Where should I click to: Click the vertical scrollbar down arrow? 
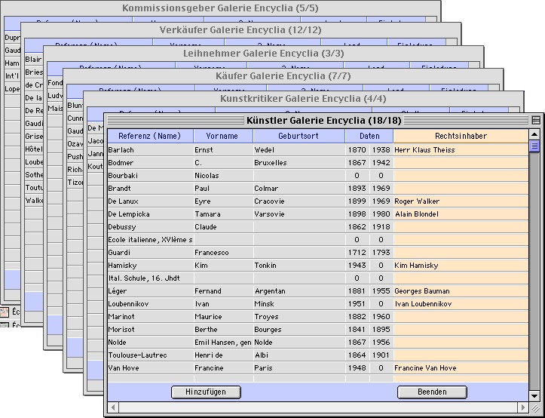click(x=534, y=395)
